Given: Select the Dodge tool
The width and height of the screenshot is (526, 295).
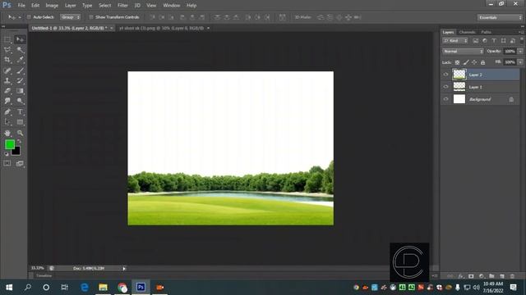Looking at the screenshot, I should point(20,101).
